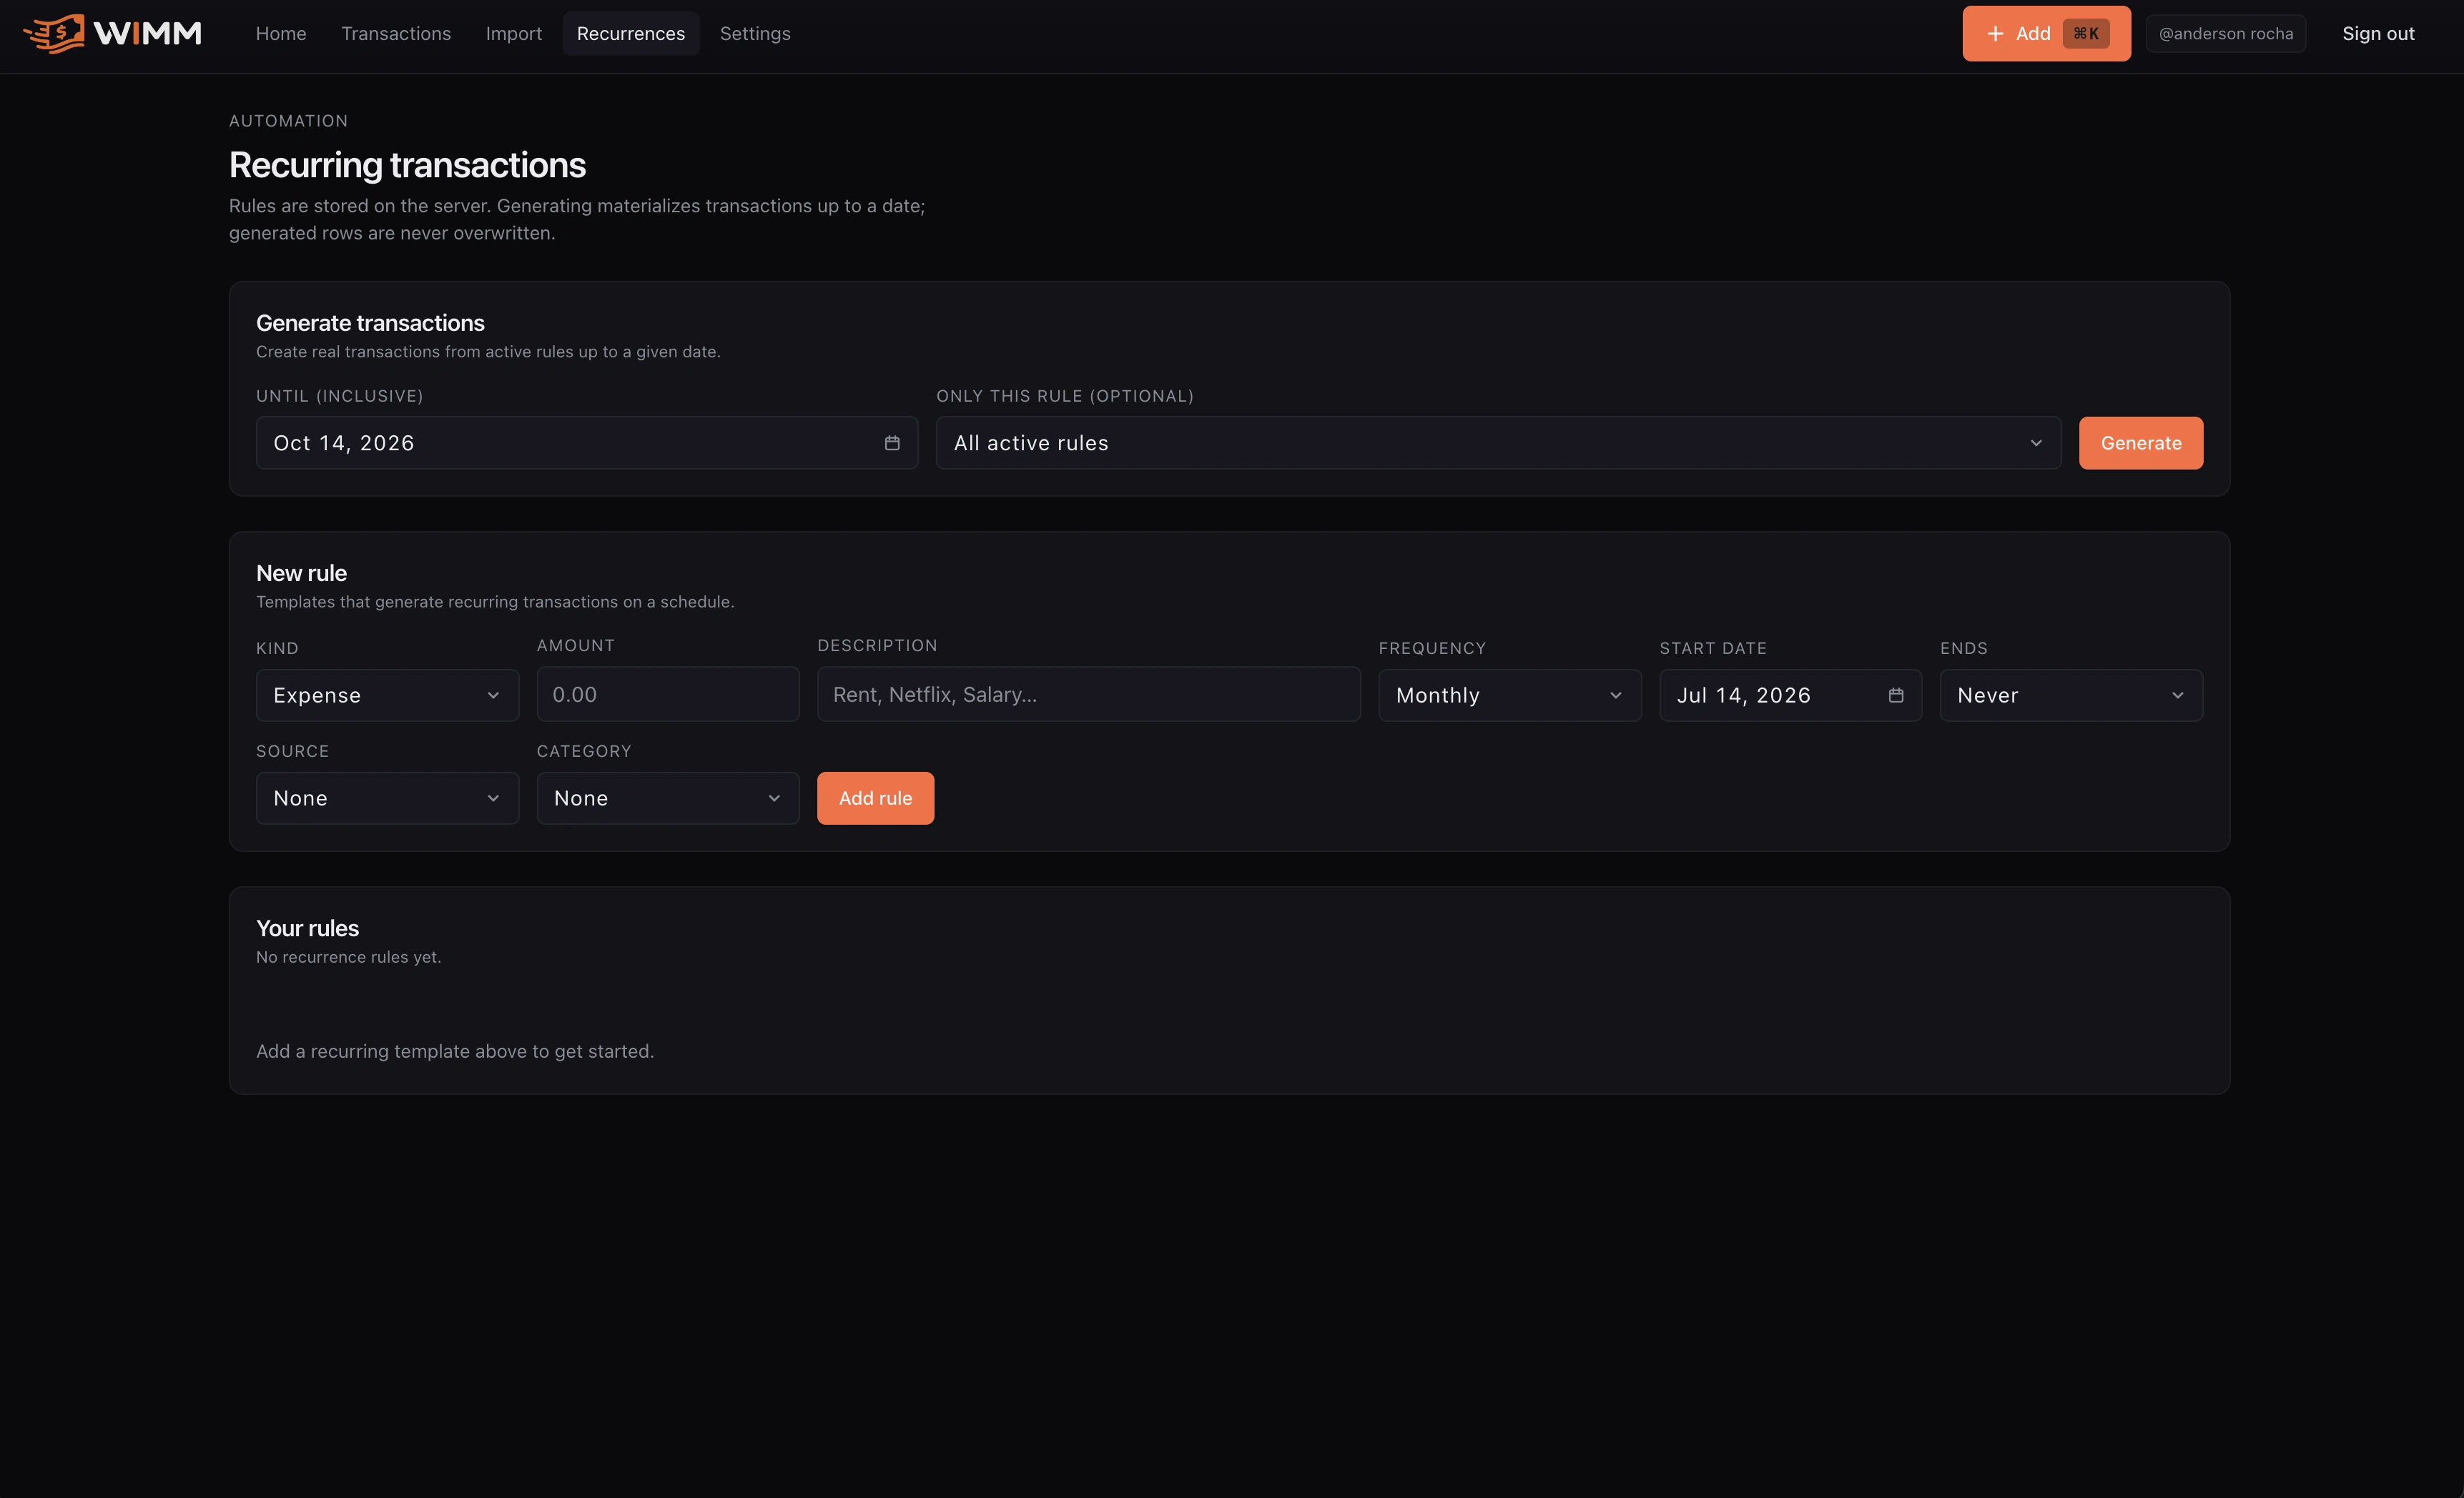Sign out of the account
The height and width of the screenshot is (1498, 2464).
2378,33
